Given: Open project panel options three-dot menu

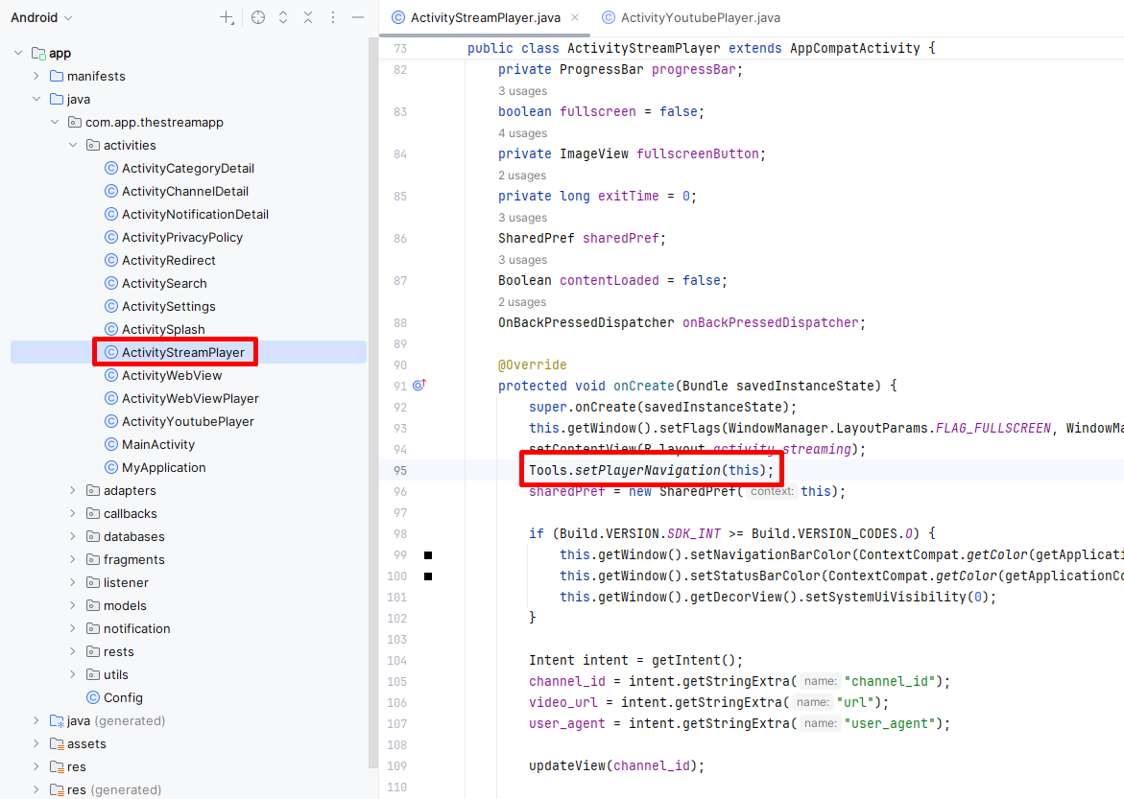Looking at the screenshot, I should coord(333,18).
